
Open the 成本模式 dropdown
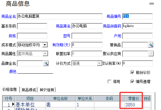coord(45,45)
